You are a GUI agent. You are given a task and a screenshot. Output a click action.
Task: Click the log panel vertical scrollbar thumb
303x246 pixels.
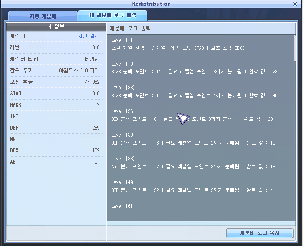click(295, 48)
